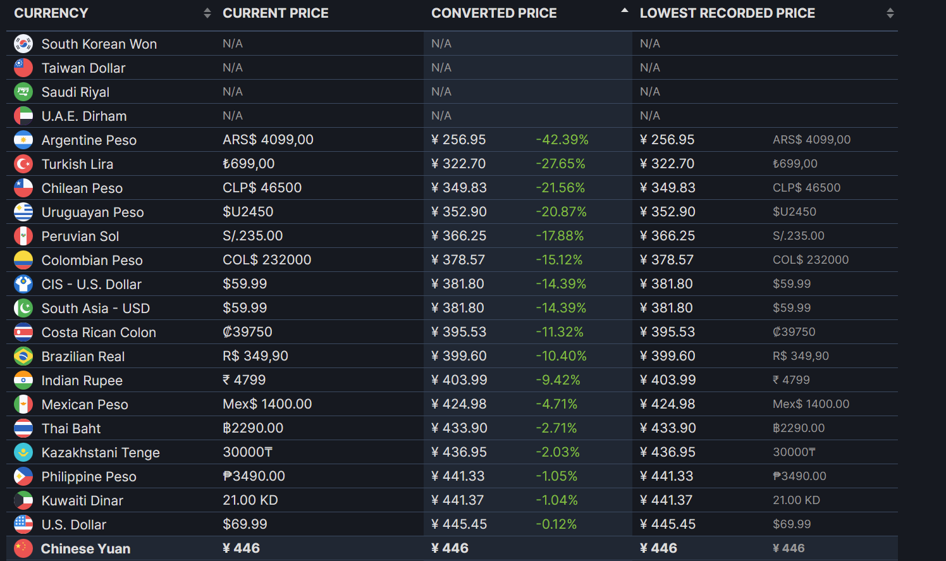Click the Thai Baht row name
The image size is (946, 561).
point(71,429)
